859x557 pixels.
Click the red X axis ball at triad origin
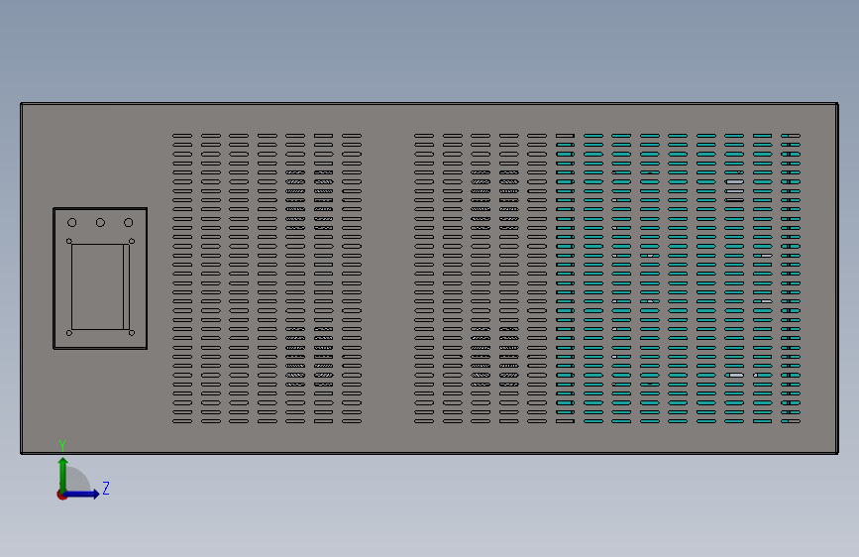(61, 495)
